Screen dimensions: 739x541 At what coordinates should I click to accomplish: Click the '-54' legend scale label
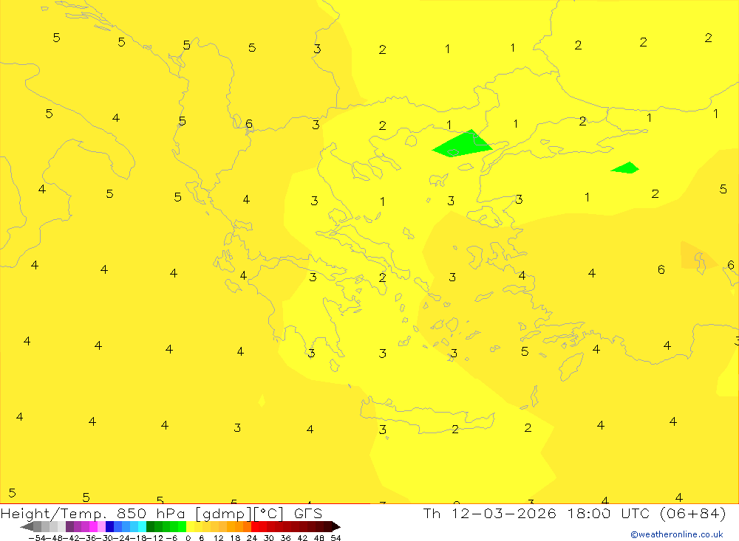point(37,538)
